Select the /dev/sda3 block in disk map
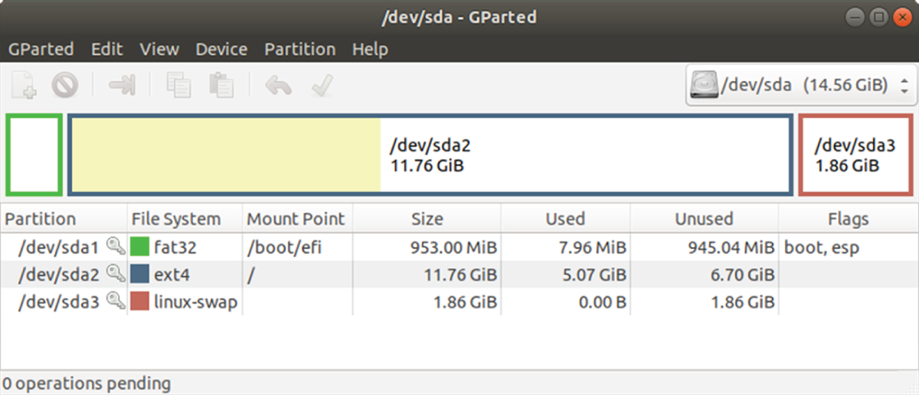Screen dimensions: 919x395 [855, 155]
